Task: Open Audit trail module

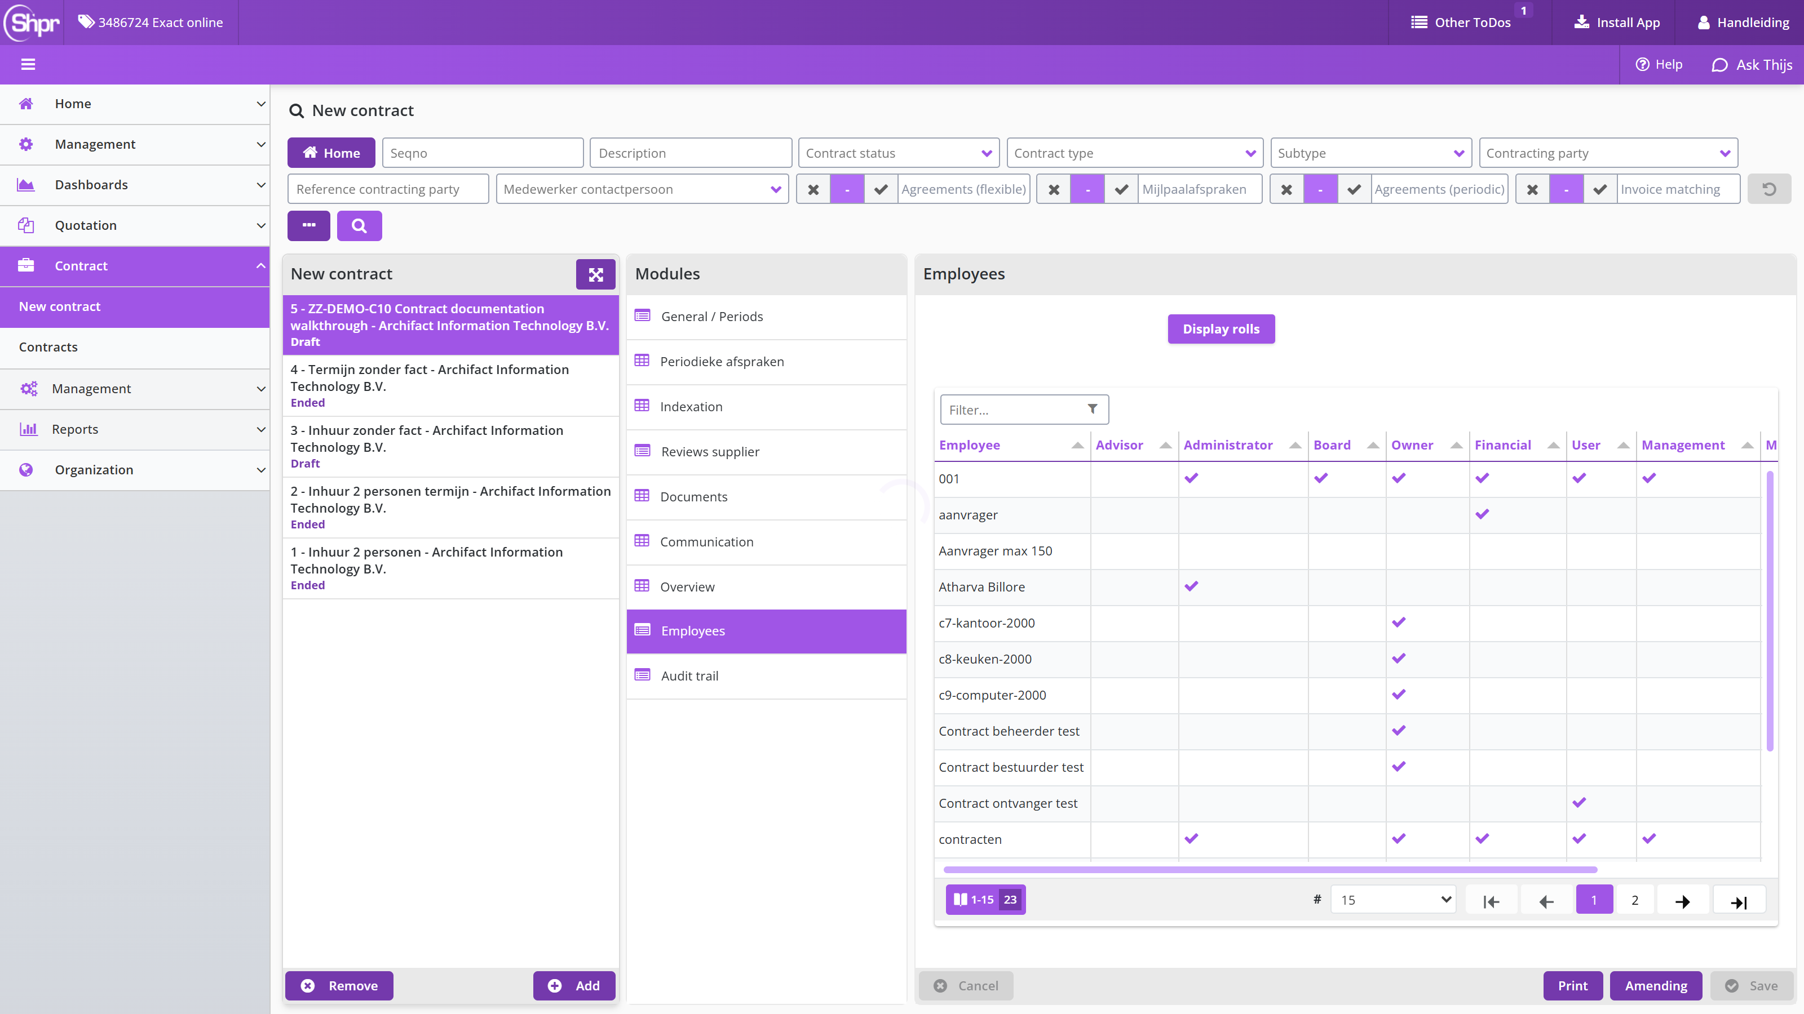Action: [x=766, y=676]
